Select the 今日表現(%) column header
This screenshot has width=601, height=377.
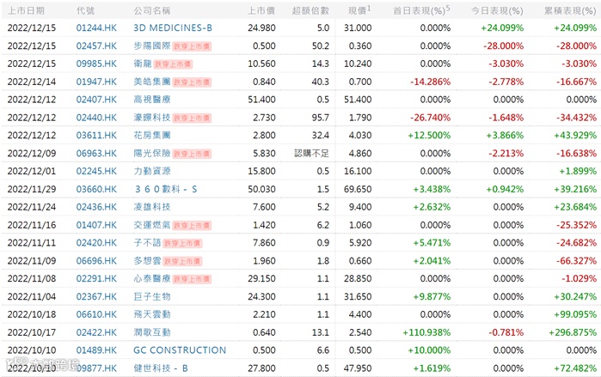[497, 10]
